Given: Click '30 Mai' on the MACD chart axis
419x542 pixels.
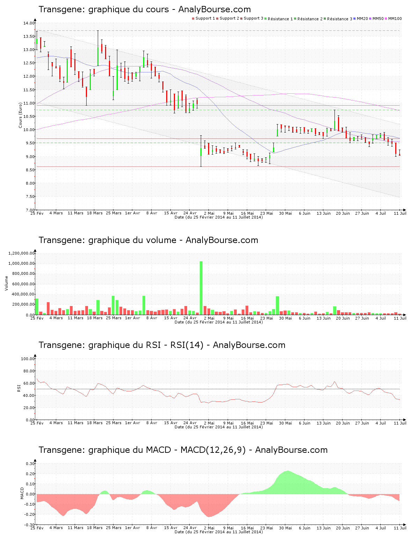Looking at the screenshot, I should coord(285,528).
